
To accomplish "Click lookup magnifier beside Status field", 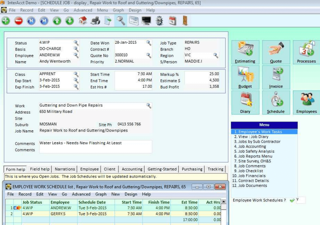I will 76,43.
